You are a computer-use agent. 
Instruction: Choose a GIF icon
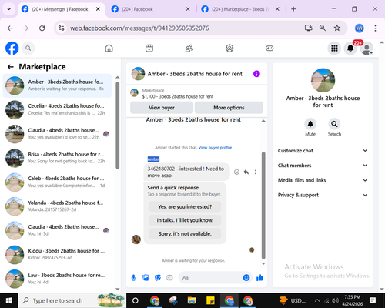click(169, 277)
